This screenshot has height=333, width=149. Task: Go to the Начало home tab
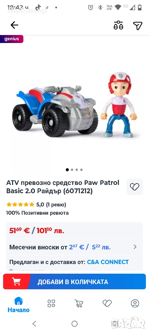coord(18,305)
